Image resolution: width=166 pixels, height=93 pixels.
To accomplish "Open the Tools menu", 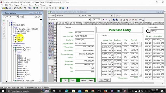I will coord(37,5).
